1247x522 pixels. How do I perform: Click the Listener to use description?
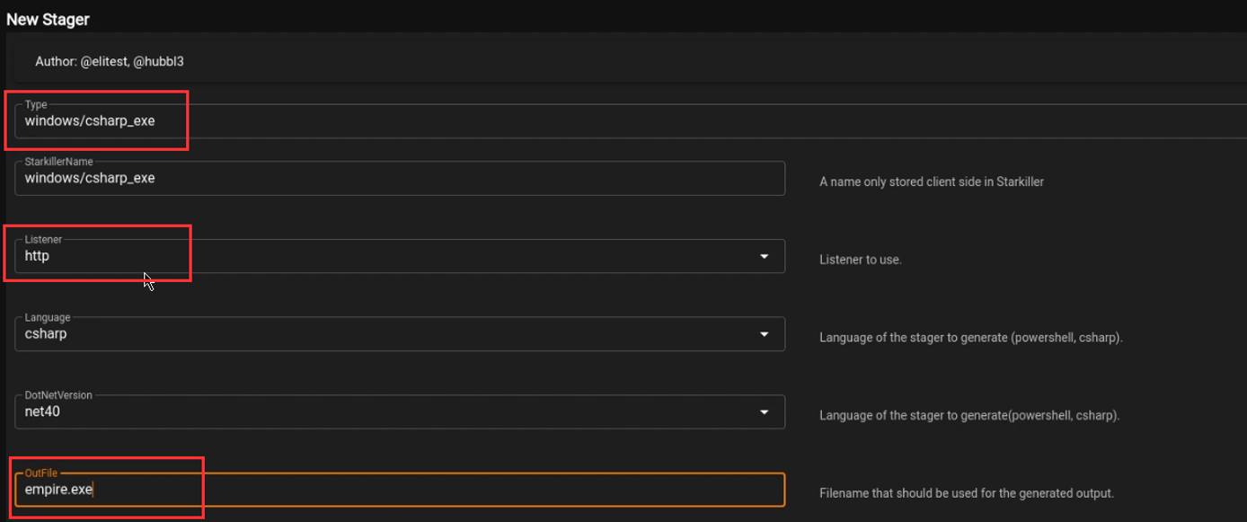(860, 259)
